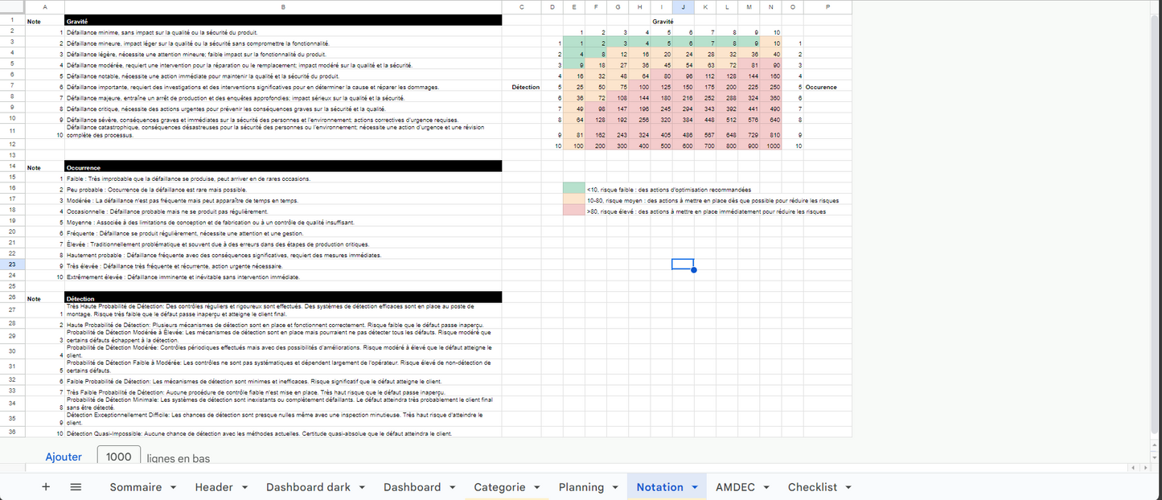Click the scroll right arrow at bottom right
1162x500 pixels.
tap(1145, 467)
